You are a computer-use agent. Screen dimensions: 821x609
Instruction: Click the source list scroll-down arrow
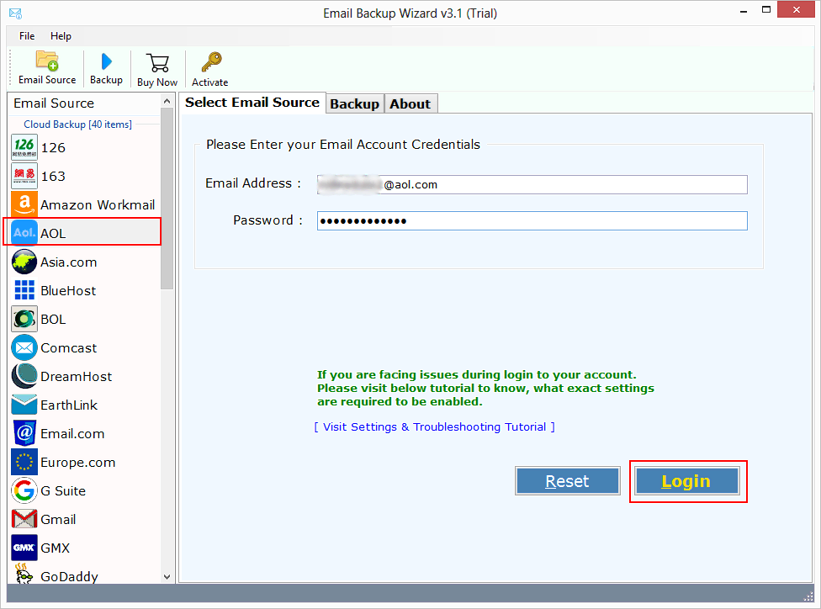pyautogui.click(x=167, y=576)
